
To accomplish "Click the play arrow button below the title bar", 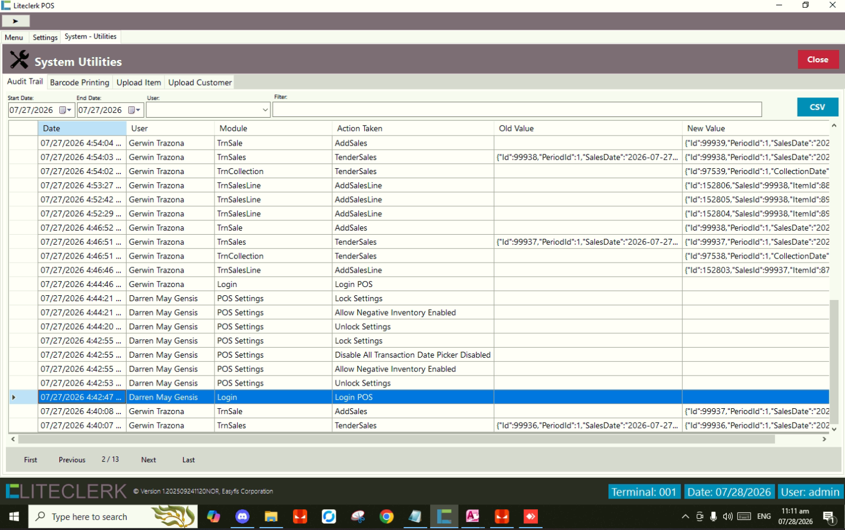I will pyautogui.click(x=15, y=21).
